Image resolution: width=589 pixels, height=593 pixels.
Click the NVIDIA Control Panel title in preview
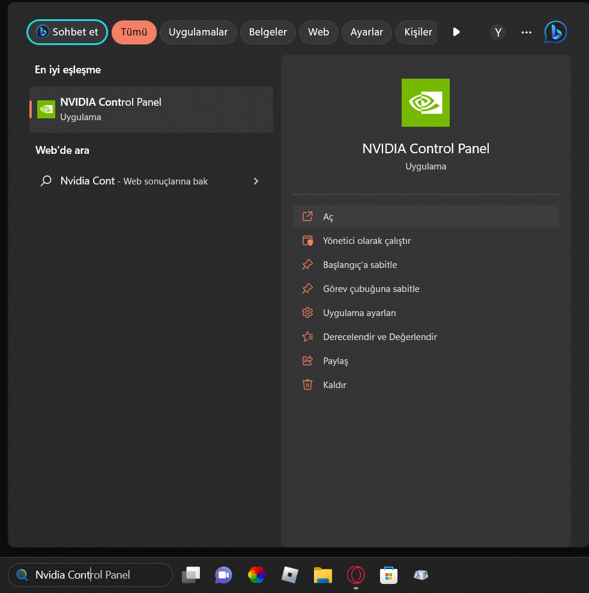tap(426, 148)
